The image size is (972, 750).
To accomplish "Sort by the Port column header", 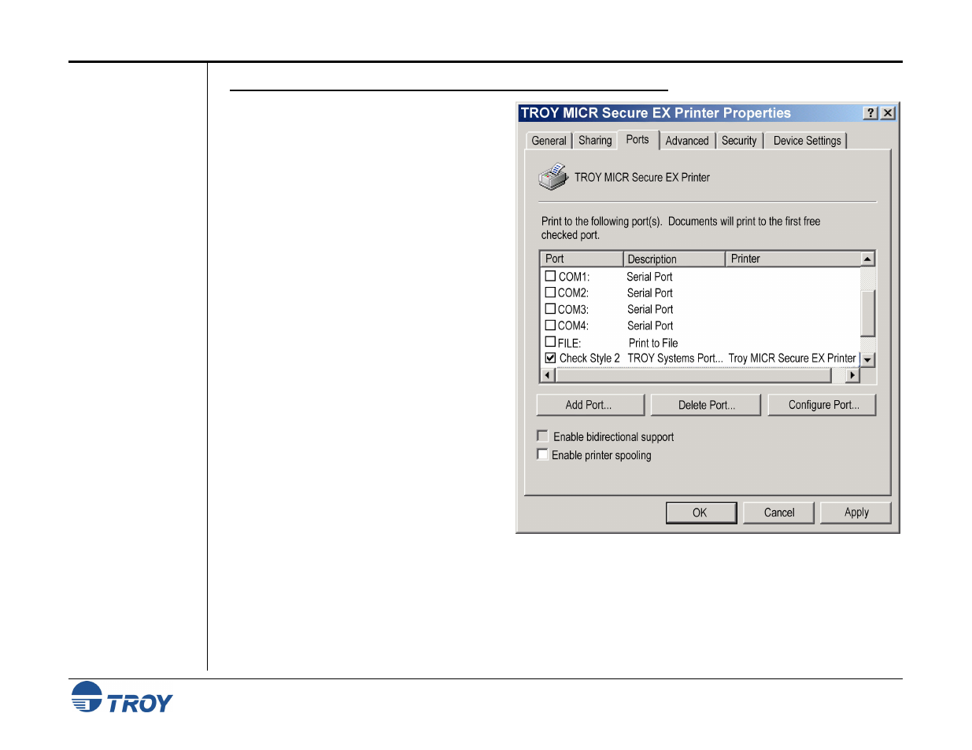I will [x=582, y=259].
